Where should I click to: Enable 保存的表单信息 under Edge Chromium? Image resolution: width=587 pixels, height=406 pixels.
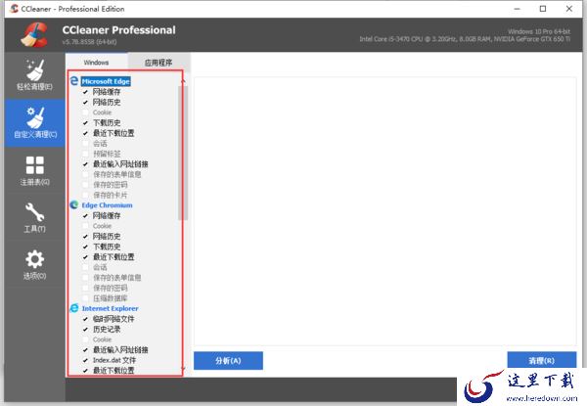[x=85, y=278]
